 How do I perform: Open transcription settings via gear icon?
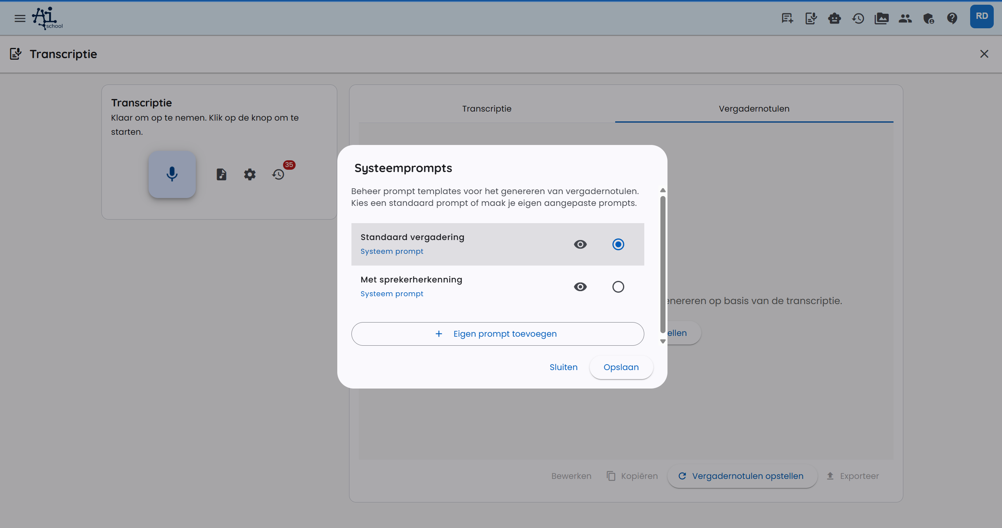(249, 174)
